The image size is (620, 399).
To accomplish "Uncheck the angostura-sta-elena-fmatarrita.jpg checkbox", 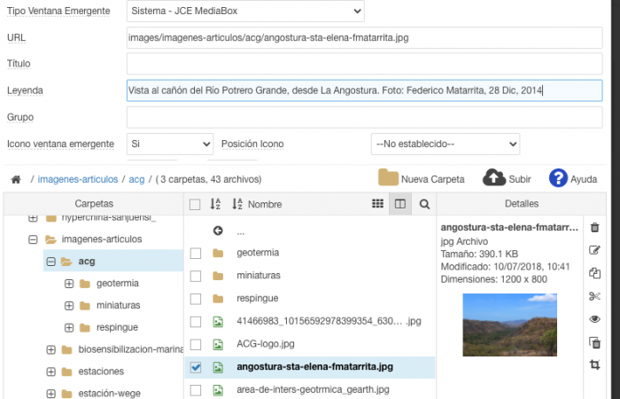I will [196, 367].
